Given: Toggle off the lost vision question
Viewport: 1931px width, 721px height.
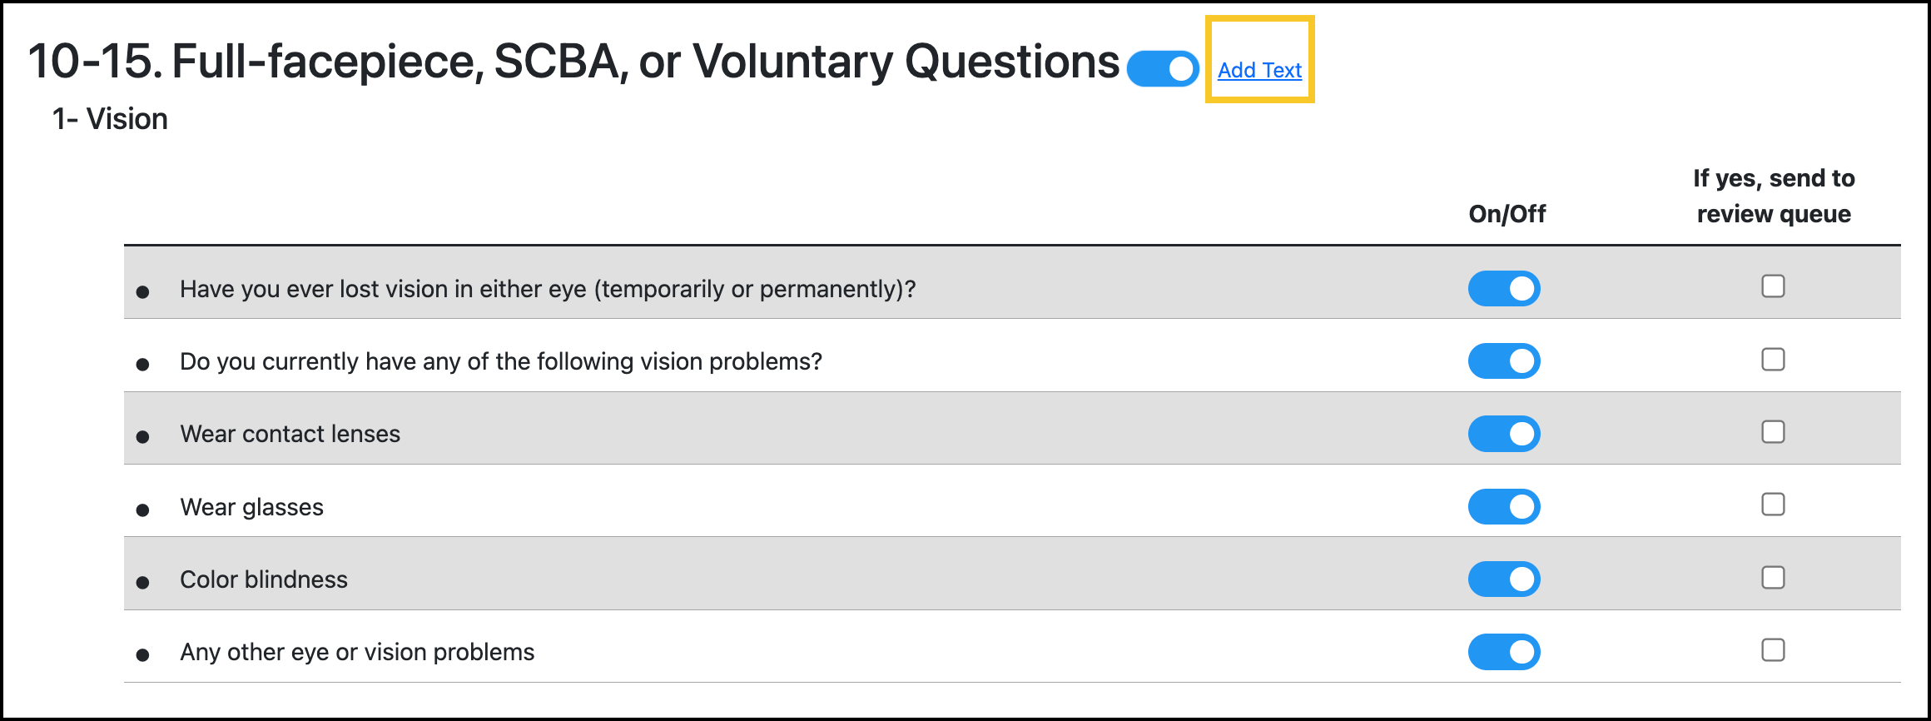Looking at the screenshot, I should click(x=1503, y=287).
